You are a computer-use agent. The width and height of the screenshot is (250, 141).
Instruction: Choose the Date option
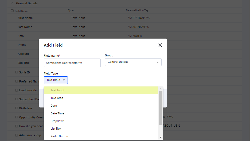(54, 106)
